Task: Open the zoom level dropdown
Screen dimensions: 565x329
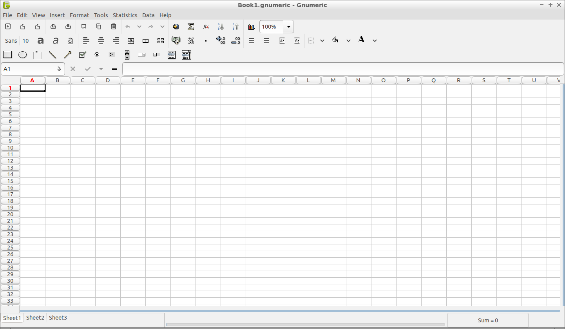Action: click(x=289, y=27)
